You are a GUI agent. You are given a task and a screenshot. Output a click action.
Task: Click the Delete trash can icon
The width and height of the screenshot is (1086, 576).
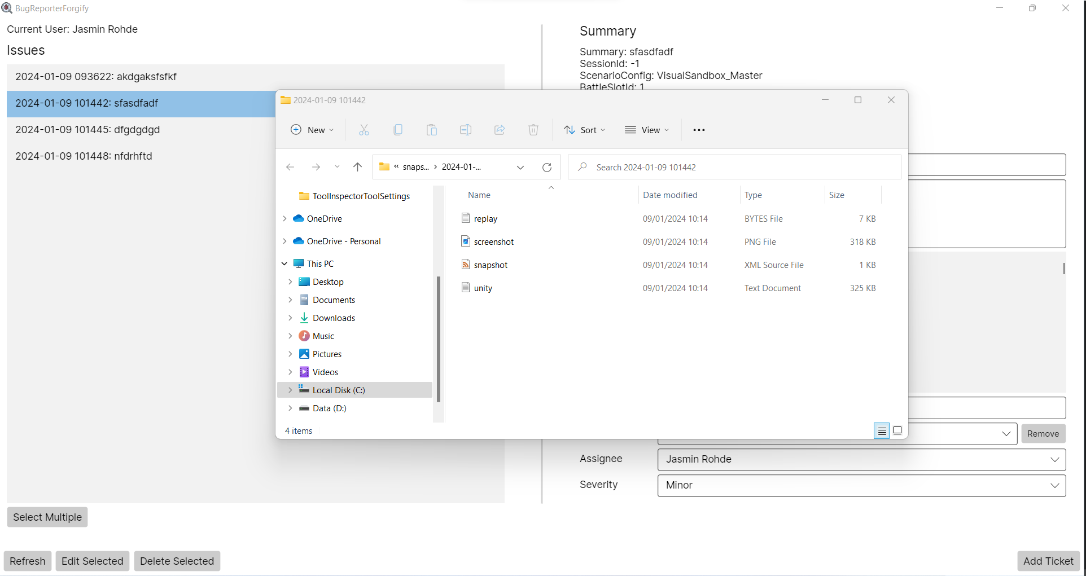[x=533, y=130]
